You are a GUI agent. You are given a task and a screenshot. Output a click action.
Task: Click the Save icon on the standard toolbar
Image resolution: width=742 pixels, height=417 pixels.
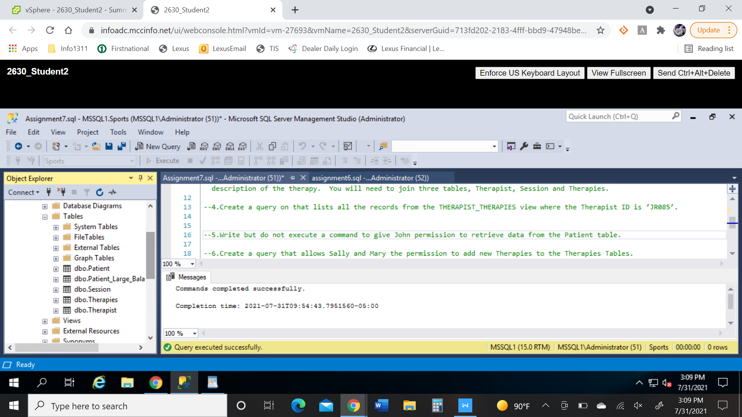tap(109, 146)
